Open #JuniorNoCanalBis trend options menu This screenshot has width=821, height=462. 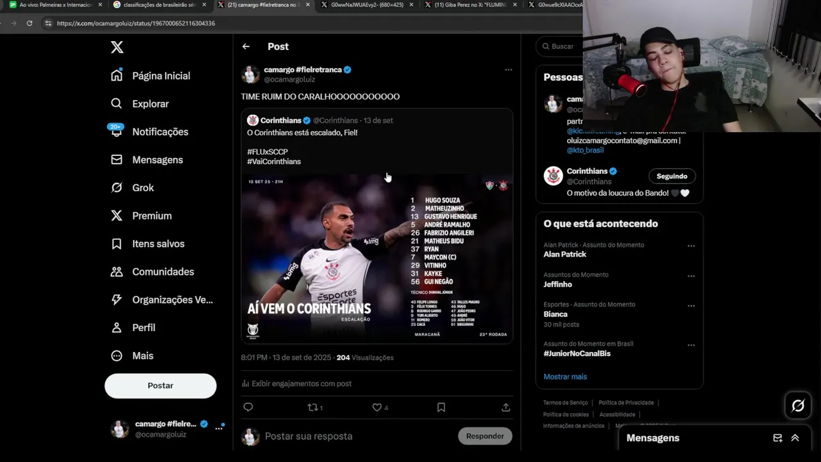[691, 345]
